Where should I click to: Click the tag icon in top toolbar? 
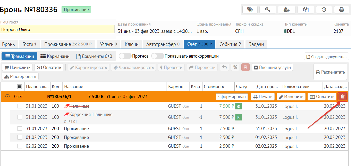(250, 10)
